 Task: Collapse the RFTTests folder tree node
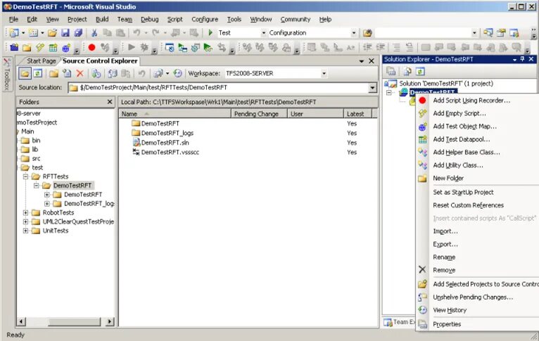click(26, 176)
